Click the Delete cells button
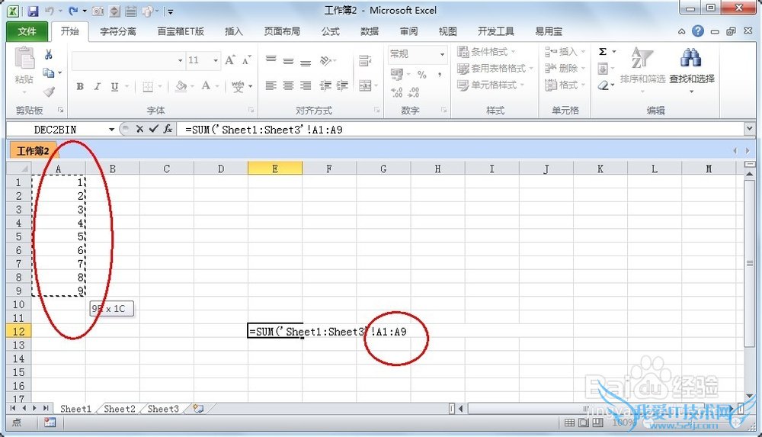Viewport: 762px width, 437px height. 565,68
